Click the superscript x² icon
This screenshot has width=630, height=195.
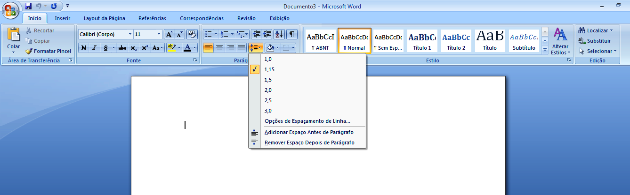[145, 48]
